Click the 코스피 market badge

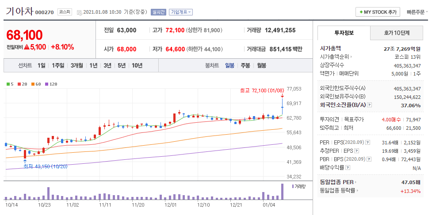point(65,12)
